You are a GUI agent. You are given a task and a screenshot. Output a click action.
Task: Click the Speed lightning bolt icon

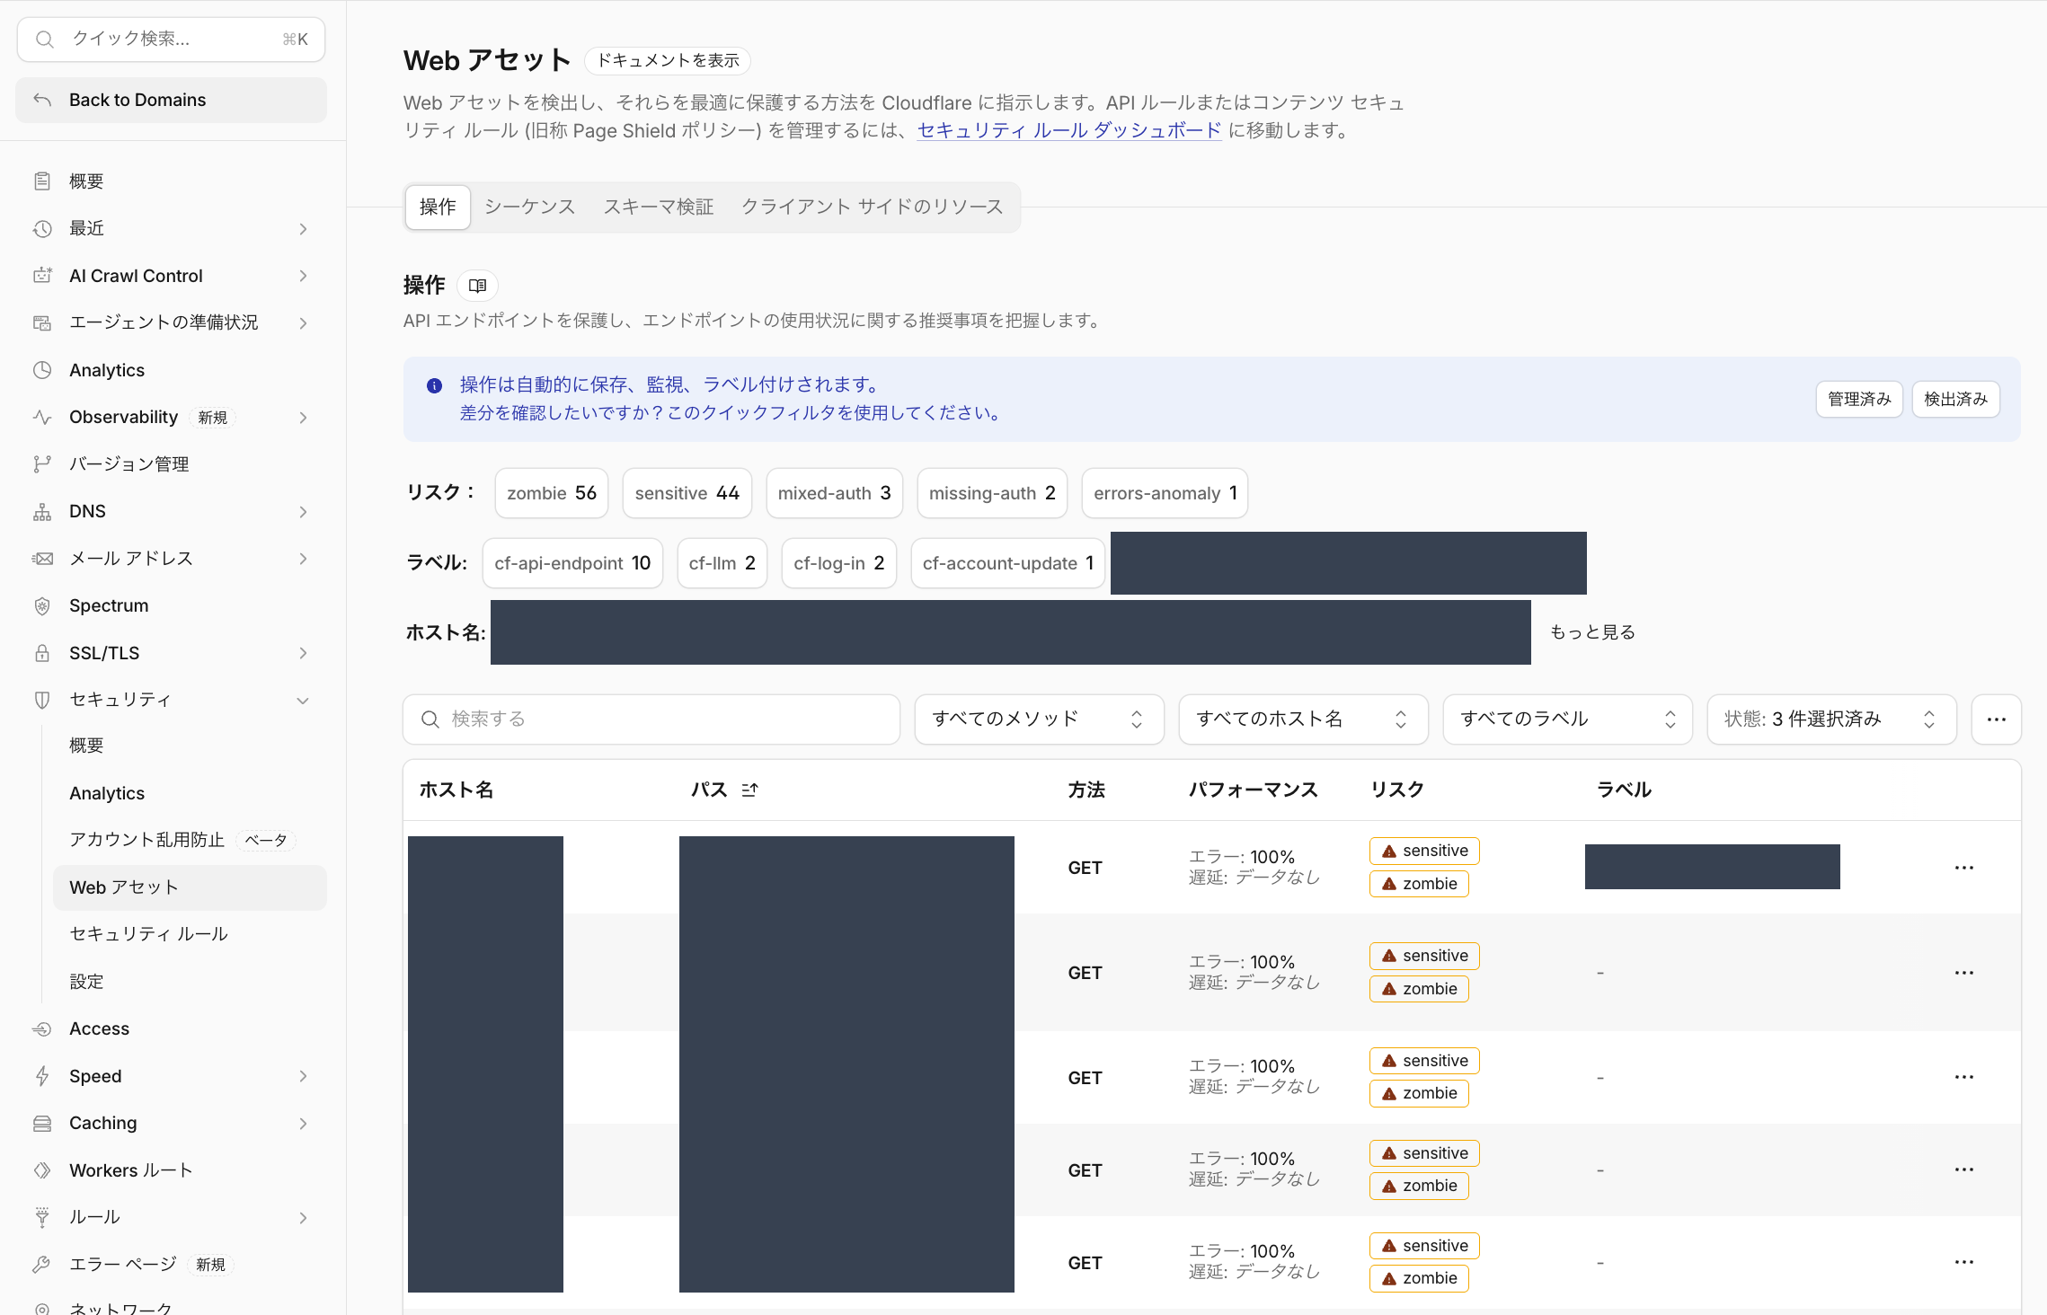[42, 1076]
